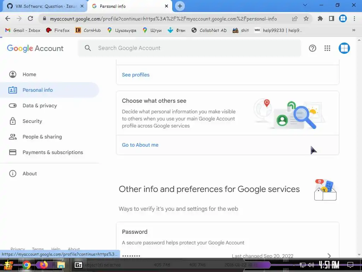Bookmark this page with the star icon

click(306, 18)
